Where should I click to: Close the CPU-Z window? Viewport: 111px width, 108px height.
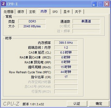pyautogui.click(x=107, y=4)
